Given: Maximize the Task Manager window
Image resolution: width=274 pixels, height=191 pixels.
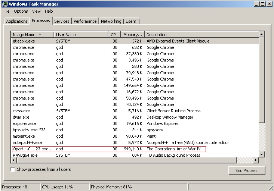Looking at the screenshot, I should tap(262, 4).
